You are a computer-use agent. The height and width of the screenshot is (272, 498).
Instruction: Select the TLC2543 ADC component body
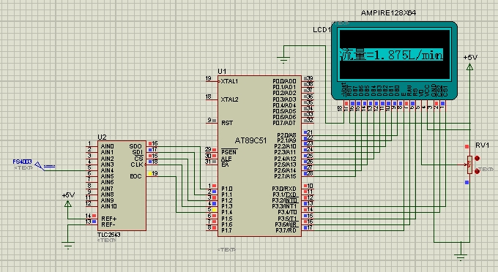pos(122,186)
